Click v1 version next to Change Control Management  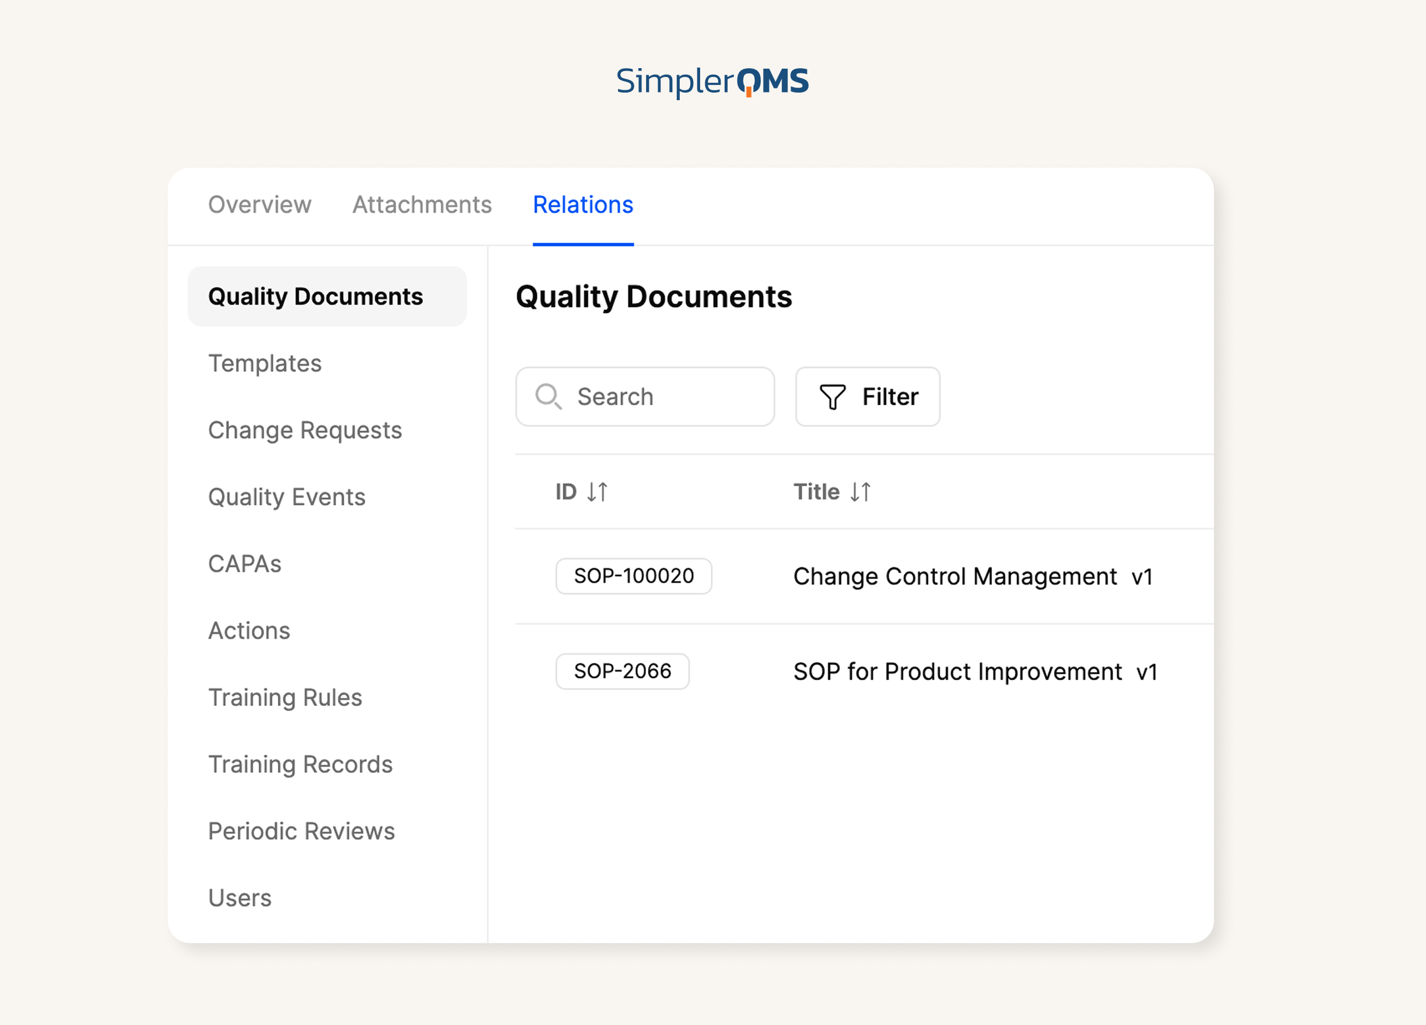(1142, 577)
